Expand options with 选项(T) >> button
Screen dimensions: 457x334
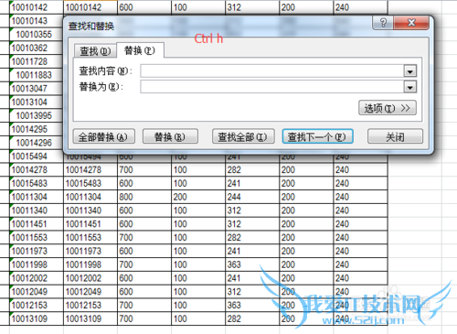point(388,108)
